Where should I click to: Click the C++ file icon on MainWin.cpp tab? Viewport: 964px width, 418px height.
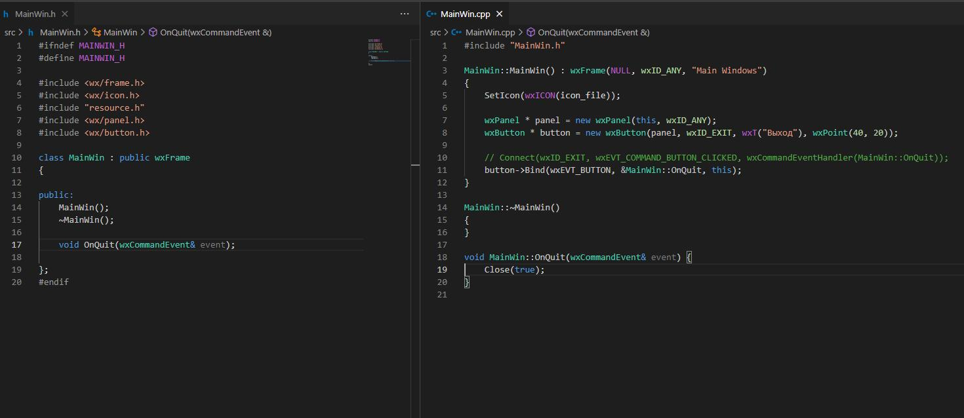(432, 14)
